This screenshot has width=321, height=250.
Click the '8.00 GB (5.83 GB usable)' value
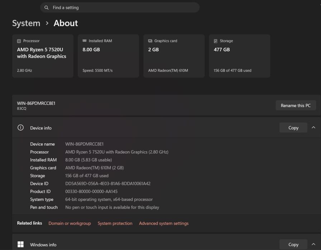click(88, 160)
